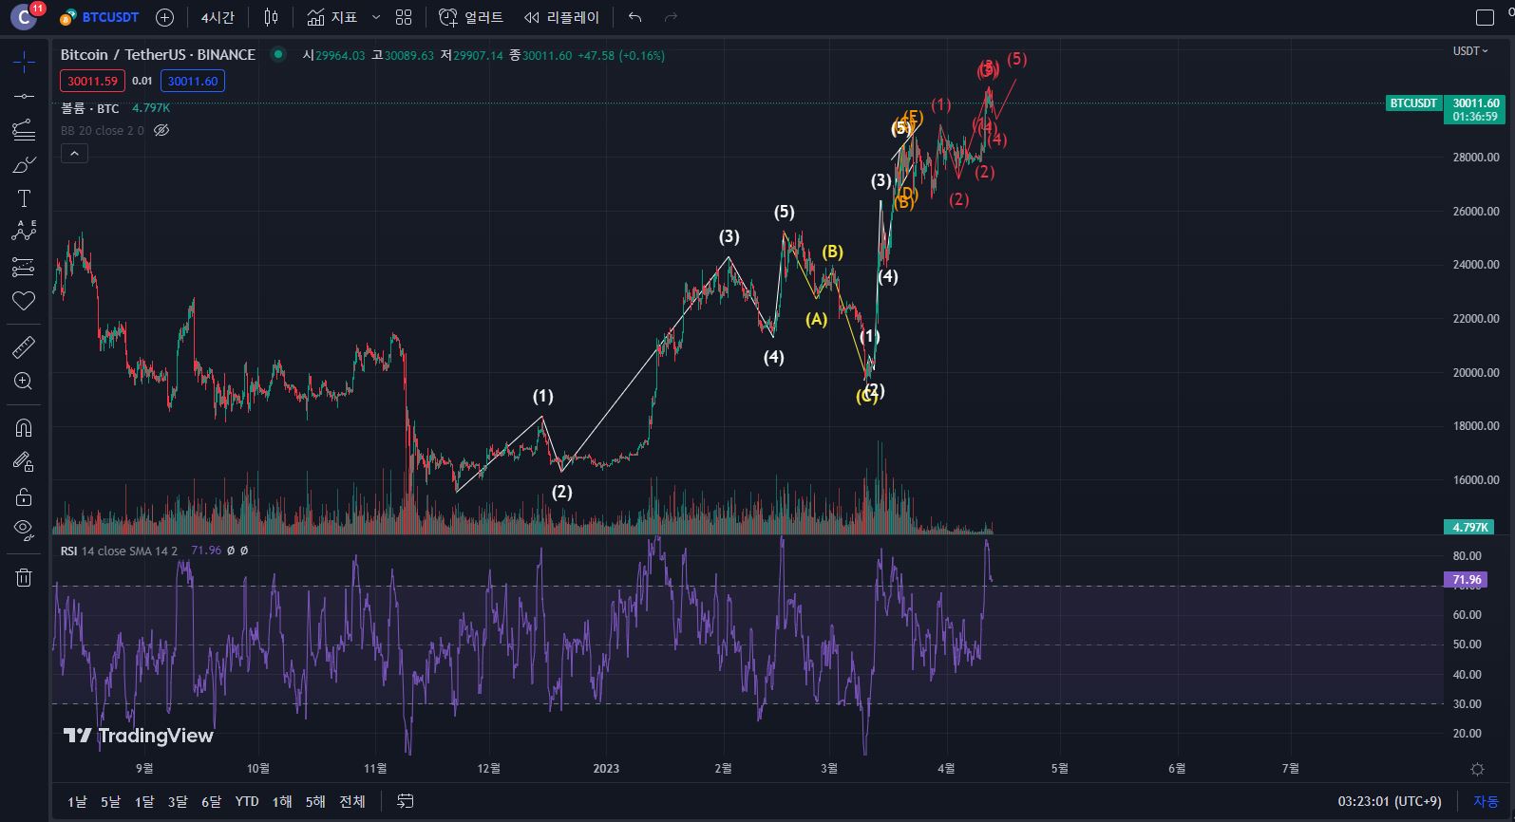The height and width of the screenshot is (822, 1515).
Task: Start bar replay with 리플레이
Action: click(x=562, y=17)
